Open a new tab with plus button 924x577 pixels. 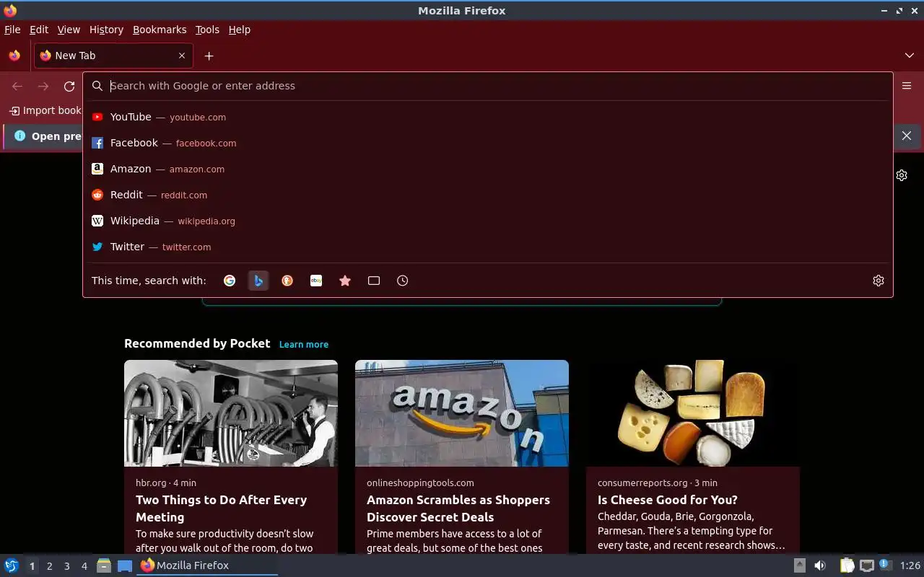[209, 56]
